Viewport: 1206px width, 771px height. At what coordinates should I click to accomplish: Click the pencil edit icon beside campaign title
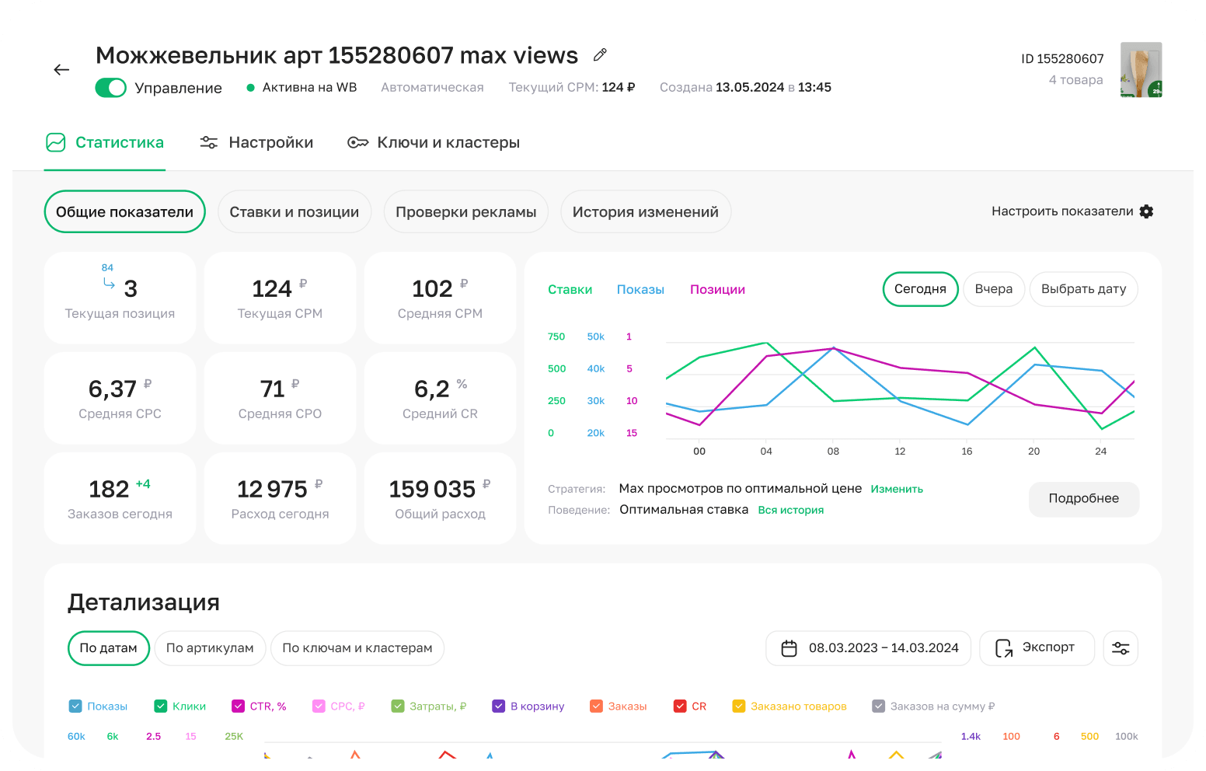[x=600, y=55]
